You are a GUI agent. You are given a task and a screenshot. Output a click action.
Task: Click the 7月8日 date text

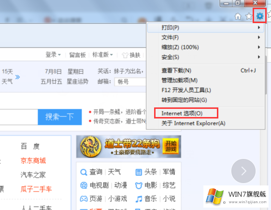click(x=53, y=71)
